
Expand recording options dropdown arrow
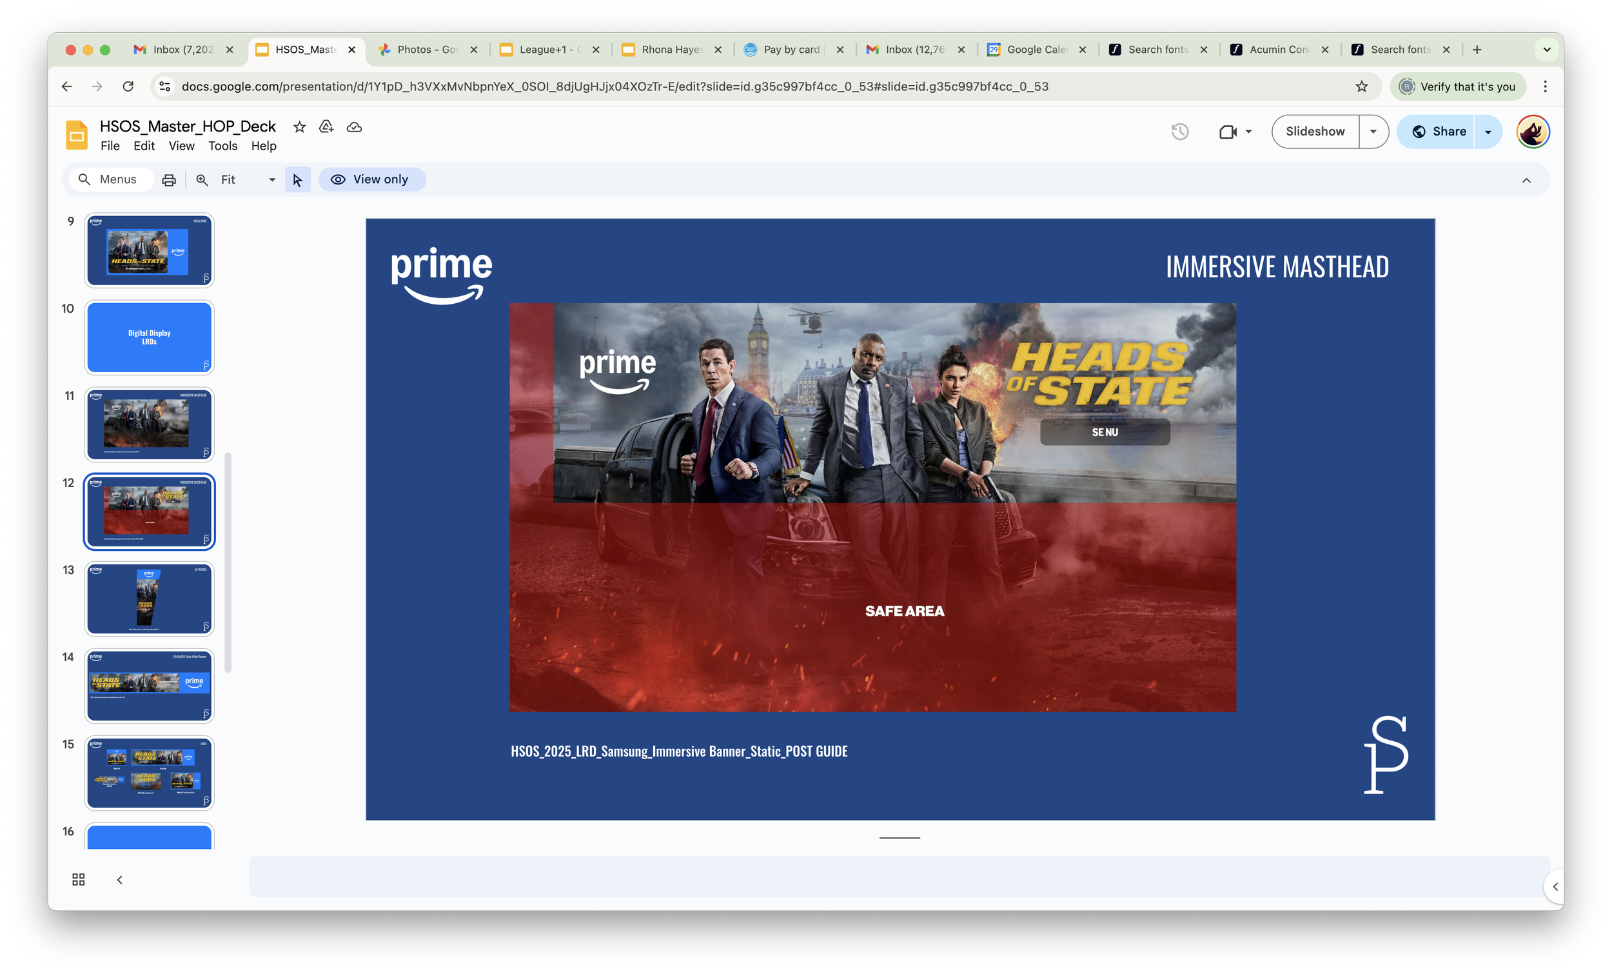(x=1248, y=132)
